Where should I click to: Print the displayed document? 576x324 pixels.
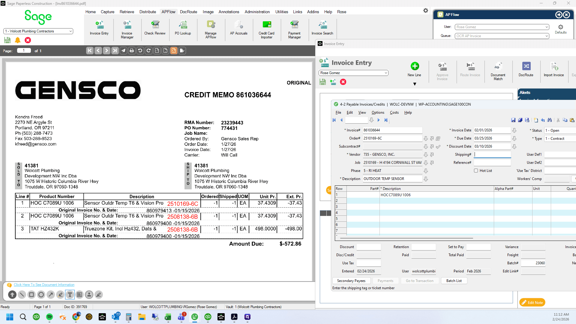point(132,51)
